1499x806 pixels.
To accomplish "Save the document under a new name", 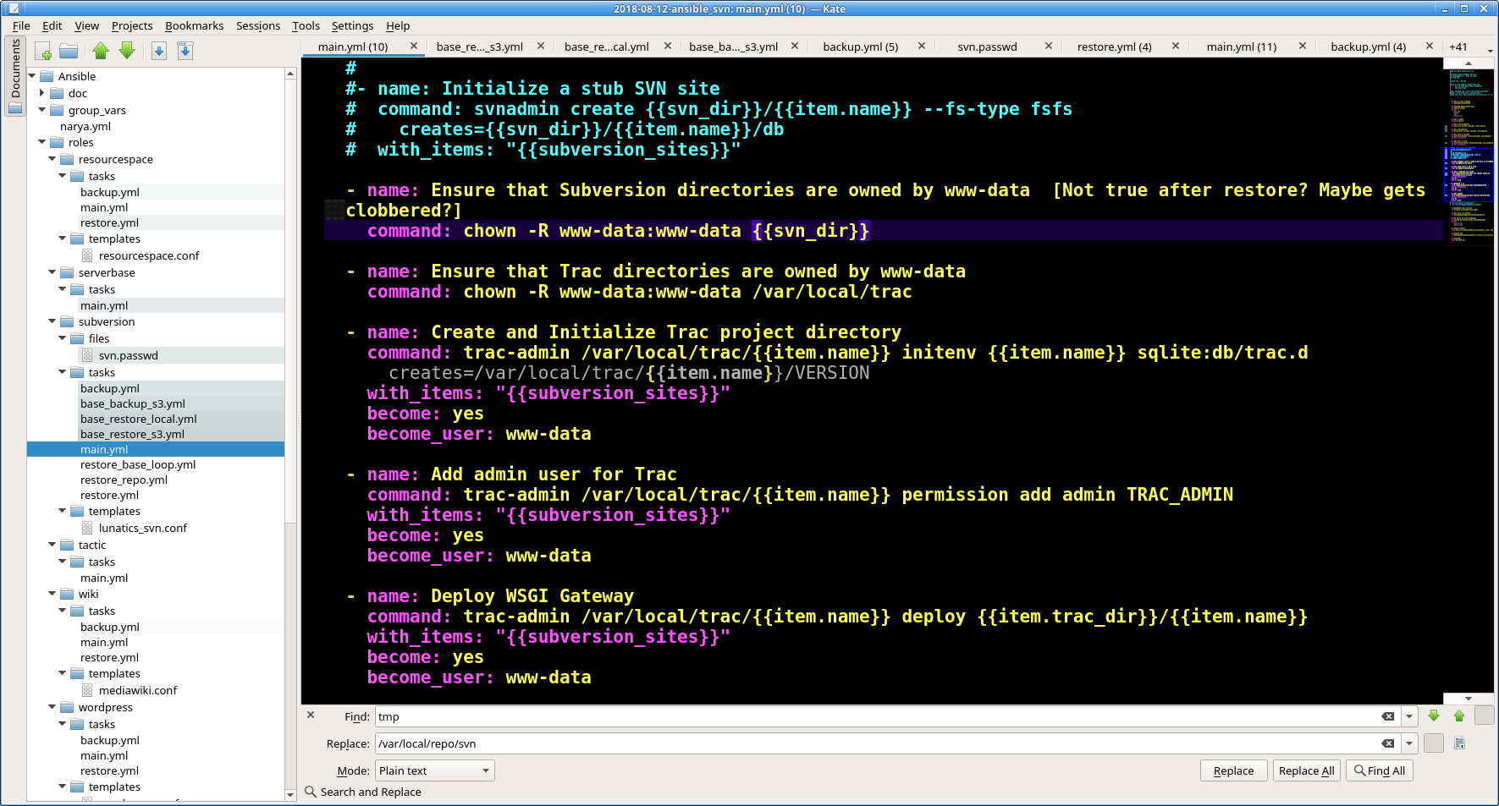I will (x=185, y=51).
